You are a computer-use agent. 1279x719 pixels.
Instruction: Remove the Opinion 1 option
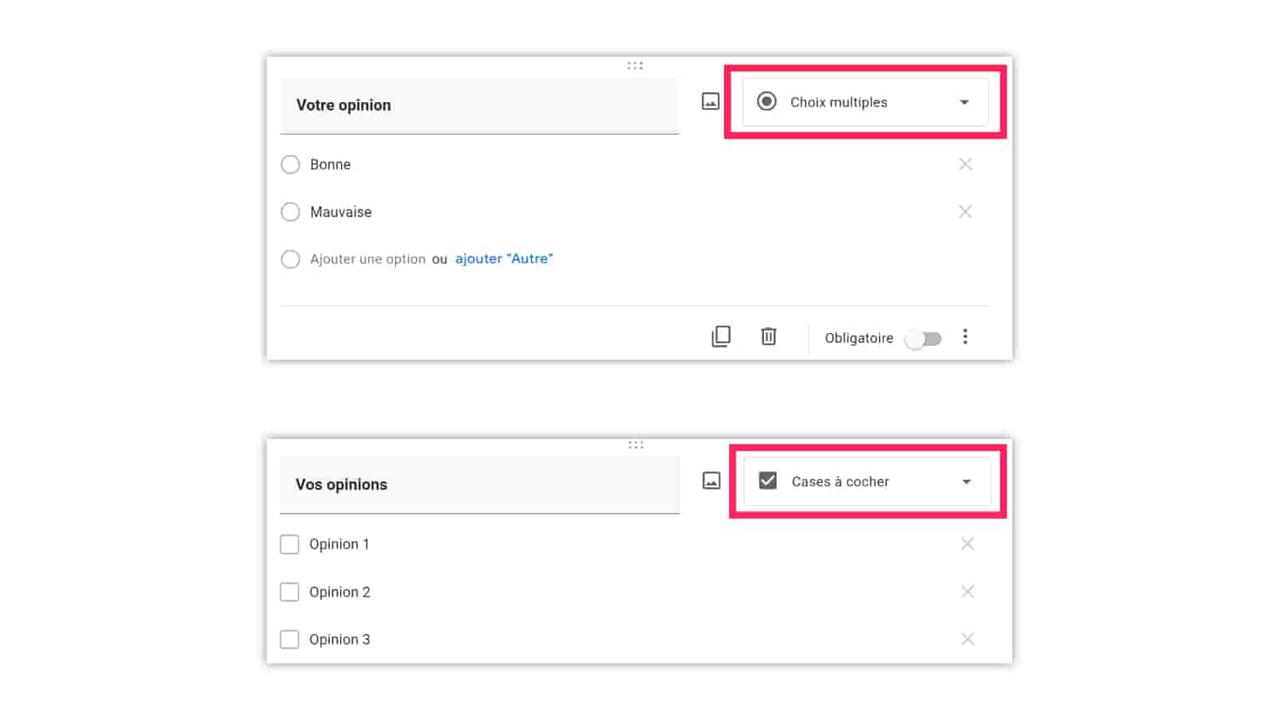click(968, 544)
